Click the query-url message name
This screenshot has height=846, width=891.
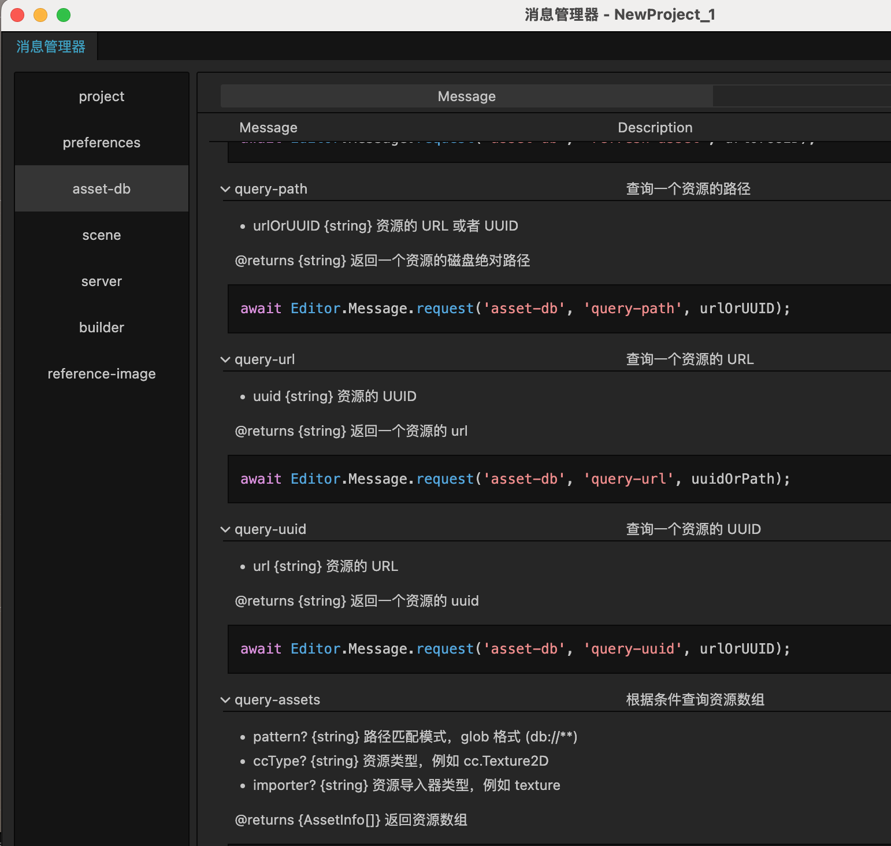click(x=265, y=359)
